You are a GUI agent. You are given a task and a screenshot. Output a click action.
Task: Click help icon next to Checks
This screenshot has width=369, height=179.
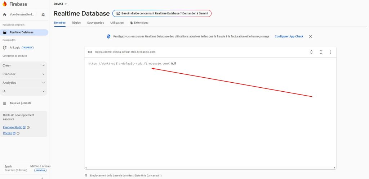(x=18, y=133)
